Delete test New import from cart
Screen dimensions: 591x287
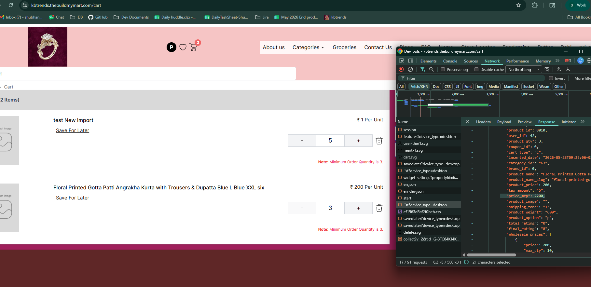379,141
